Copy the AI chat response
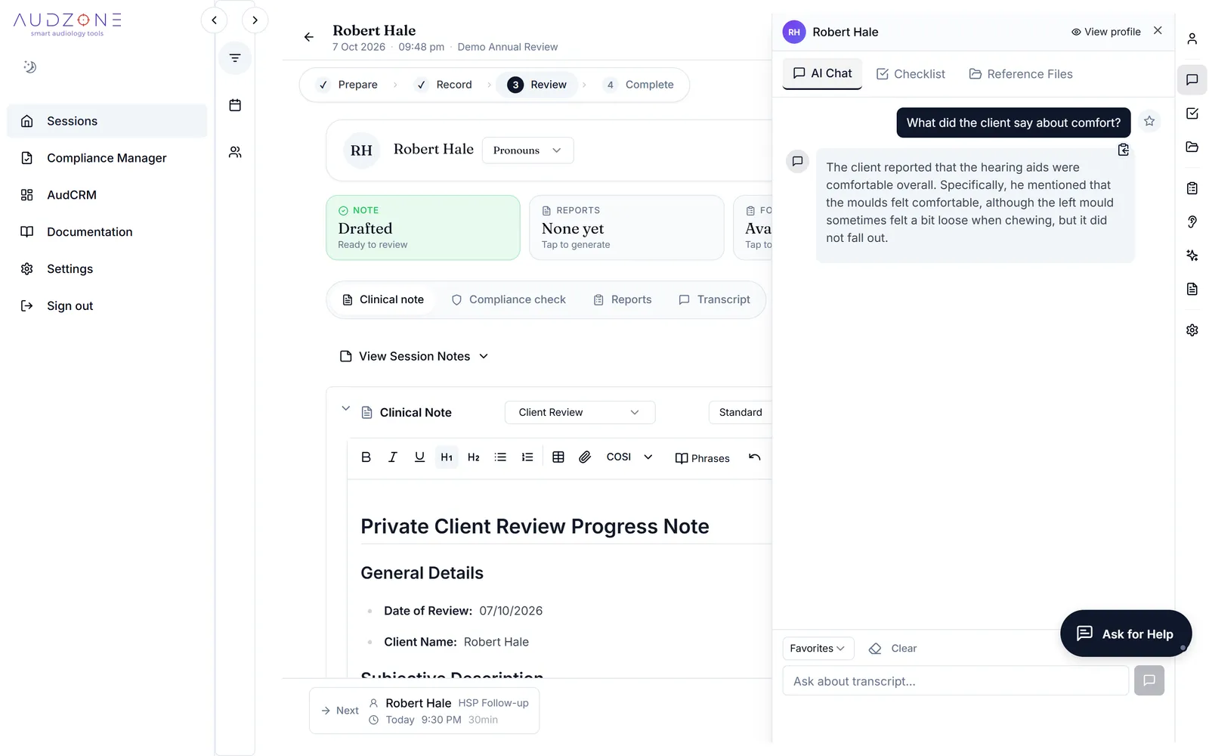 coord(1124,150)
